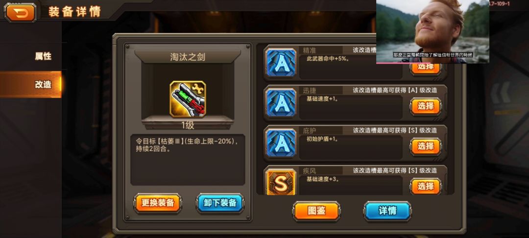Select the S-grade 疾风 modification icon
This screenshot has height=238, width=529.
[x=281, y=182]
